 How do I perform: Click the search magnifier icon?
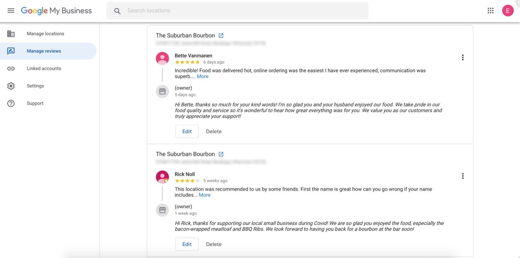click(x=117, y=11)
